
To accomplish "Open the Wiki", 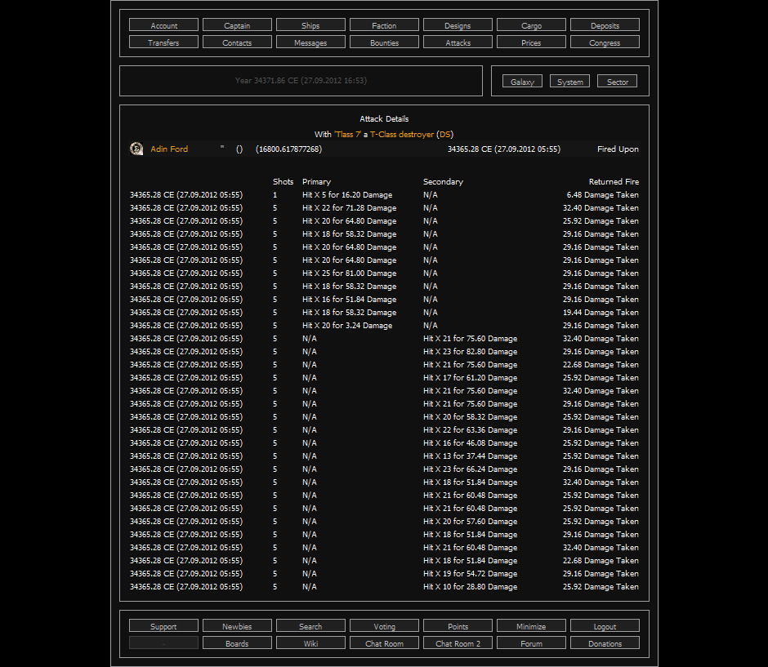I will tap(310, 643).
